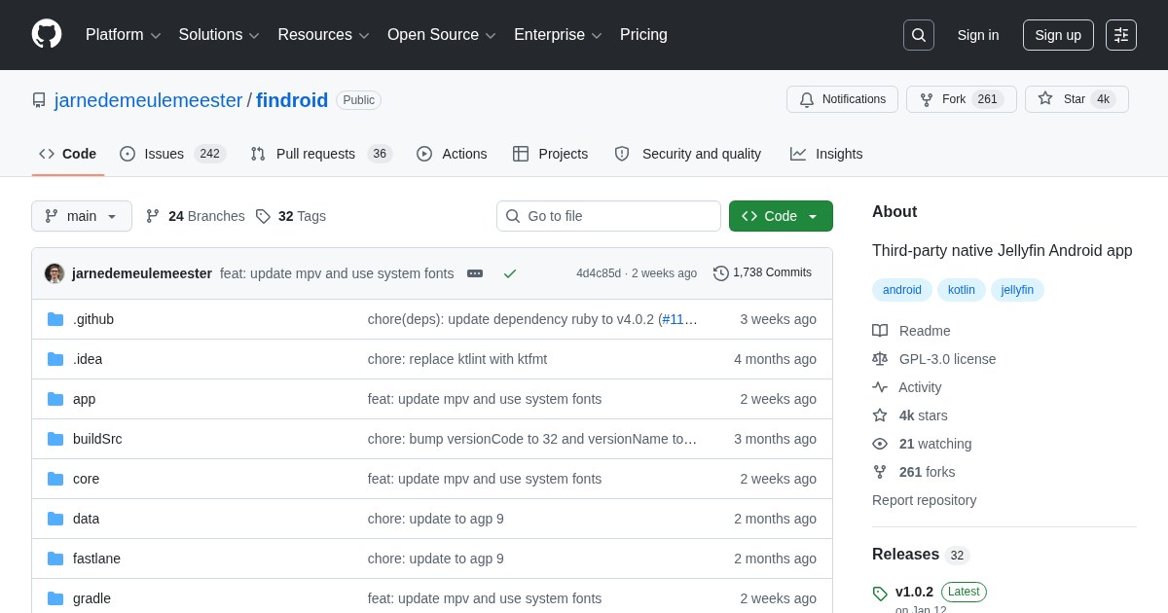Click the Sign up button
This screenshot has height=613, width=1168.
click(1058, 35)
